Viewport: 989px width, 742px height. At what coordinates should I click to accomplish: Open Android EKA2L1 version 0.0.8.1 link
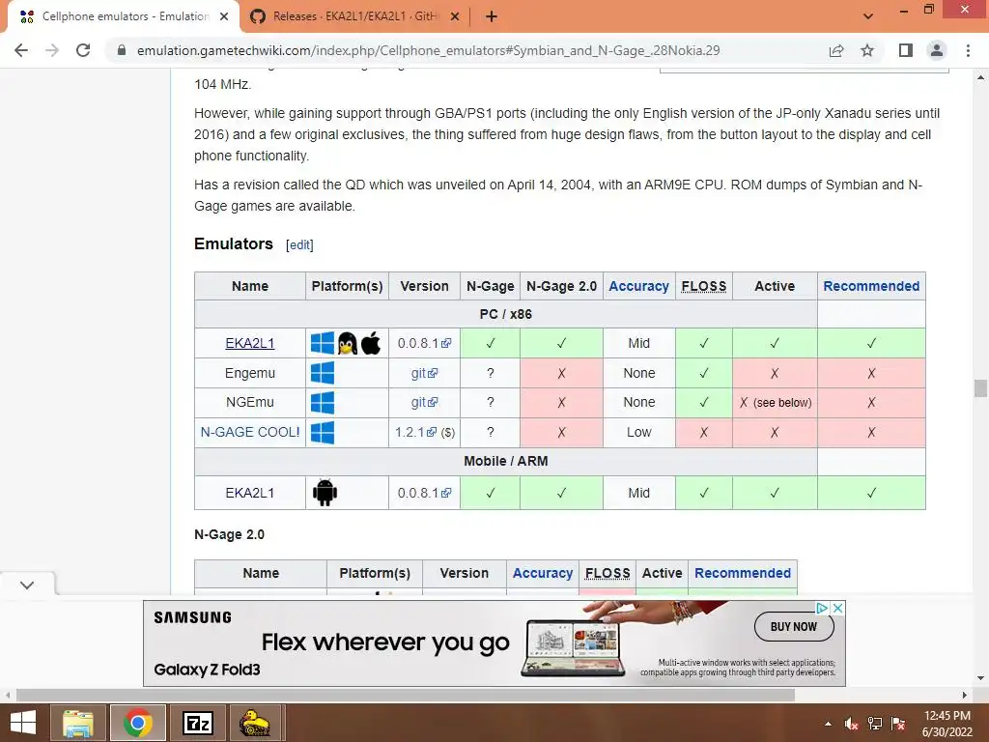tap(425, 493)
